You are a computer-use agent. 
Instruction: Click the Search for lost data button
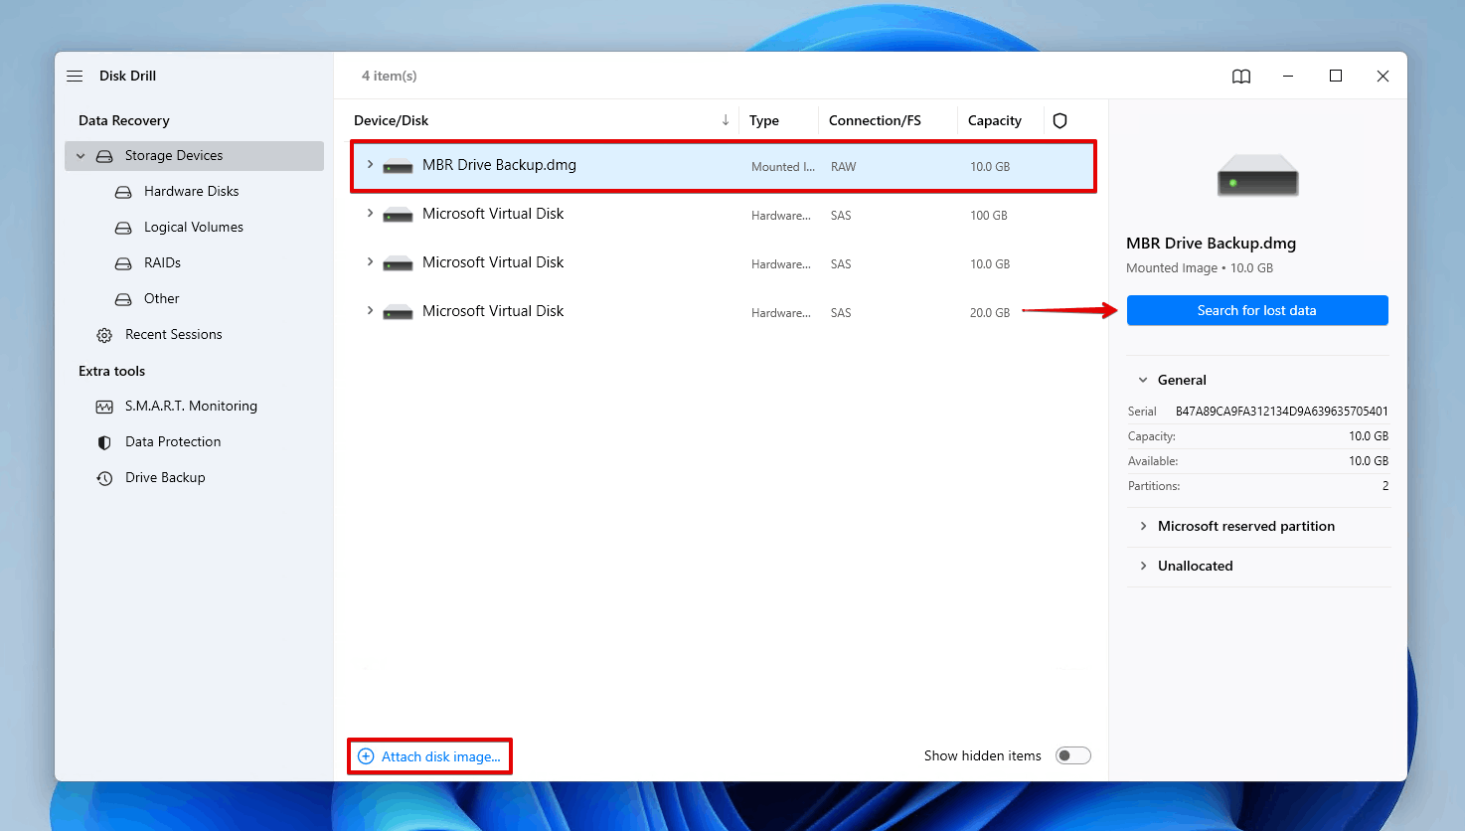tap(1257, 310)
